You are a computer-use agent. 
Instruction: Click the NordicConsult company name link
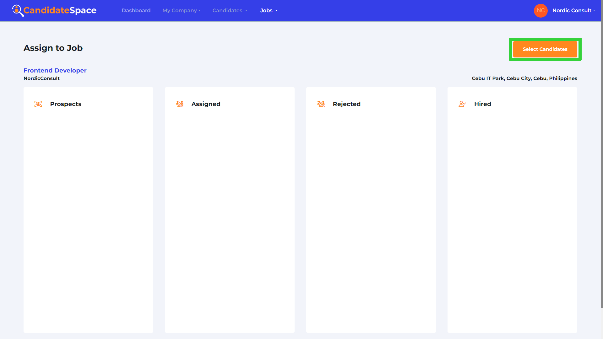(42, 79)
